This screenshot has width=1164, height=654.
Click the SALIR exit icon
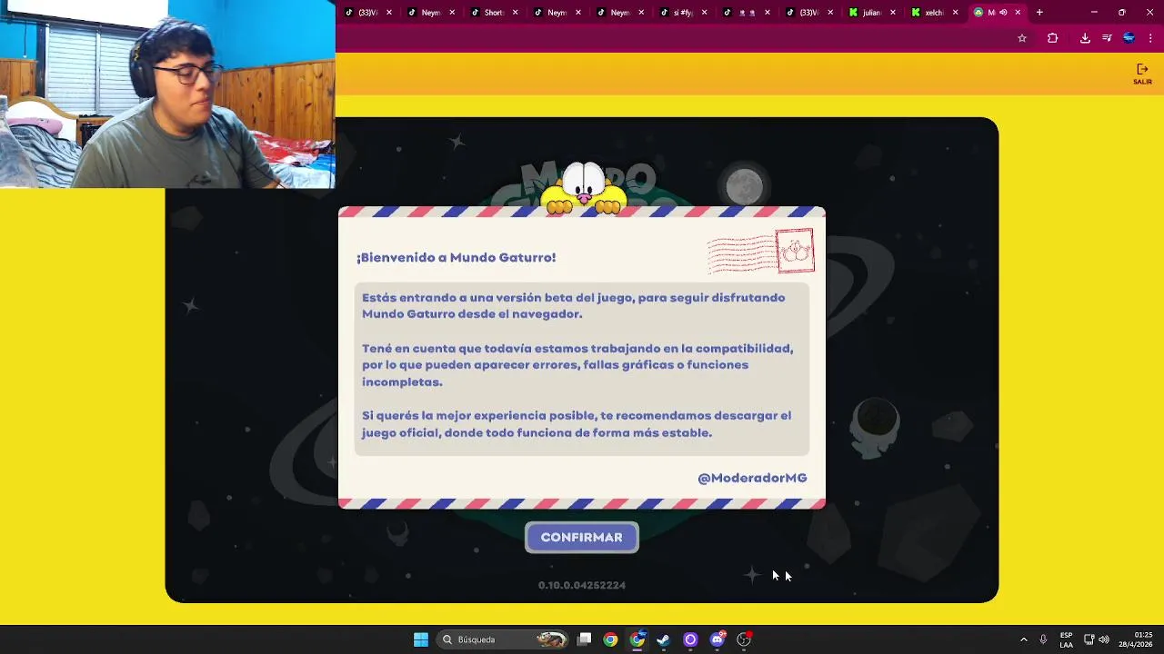point(1142,74)
